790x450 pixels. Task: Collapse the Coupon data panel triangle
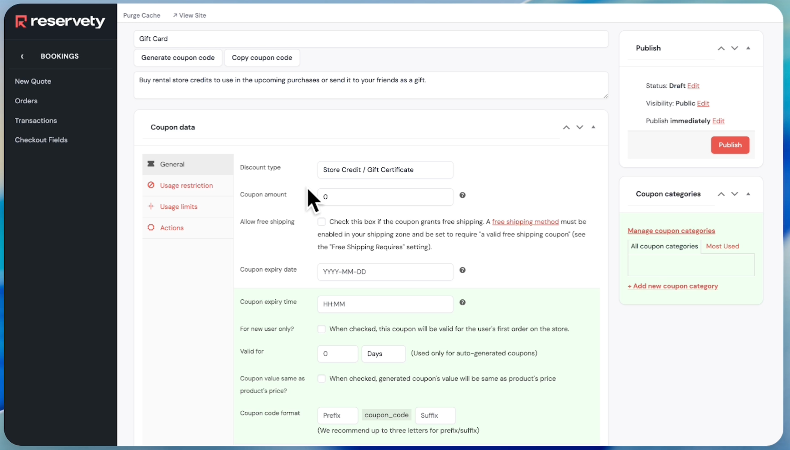tap(593, 127)
